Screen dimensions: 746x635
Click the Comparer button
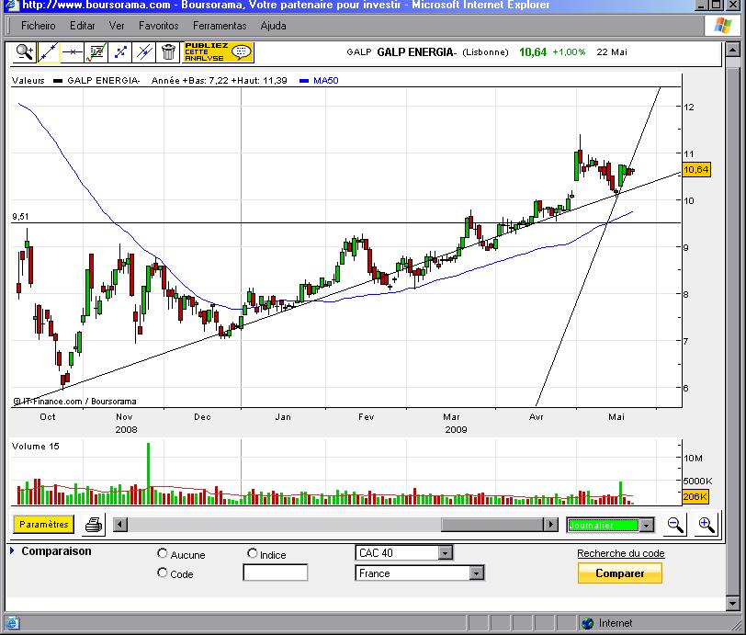coord(619,573)
